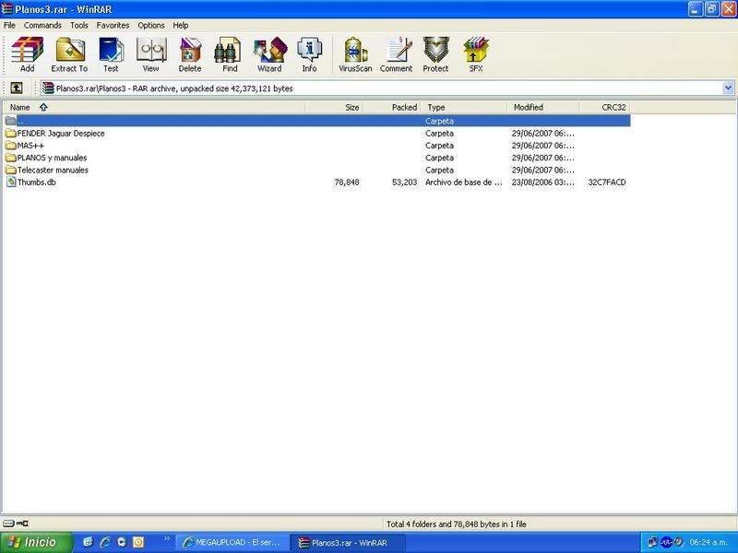Go up one folder level arrow

(x=17, y=88)
